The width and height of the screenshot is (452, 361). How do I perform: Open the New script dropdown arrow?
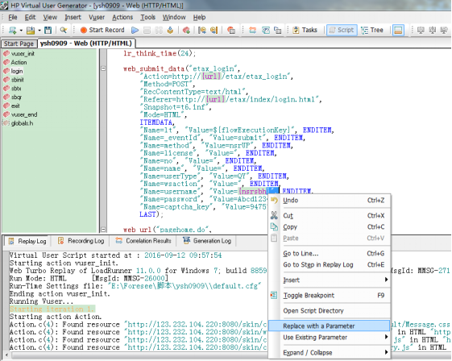21,30
